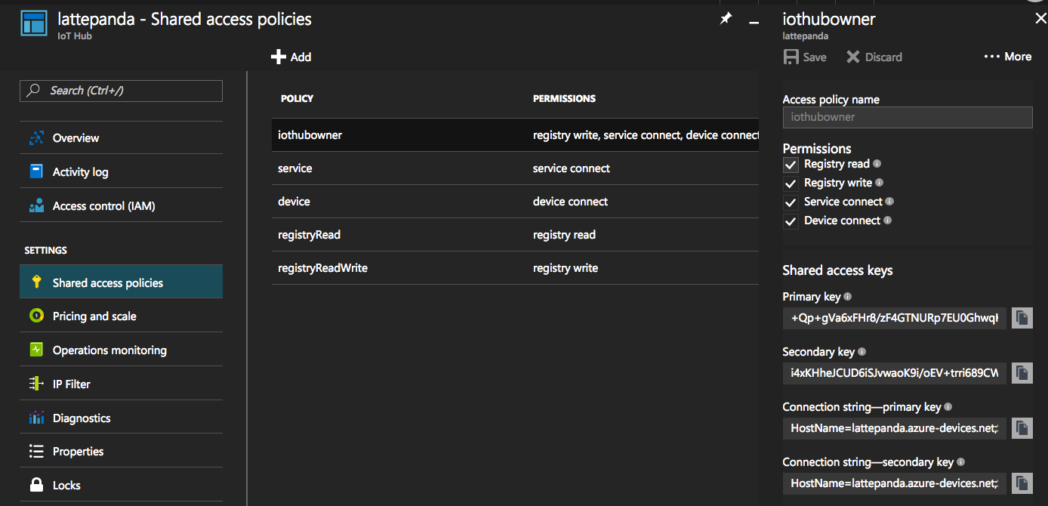Open the Diagnostics settings
Image resolution: width=1048 pixels, height=506 pixels.
(79, 417)
